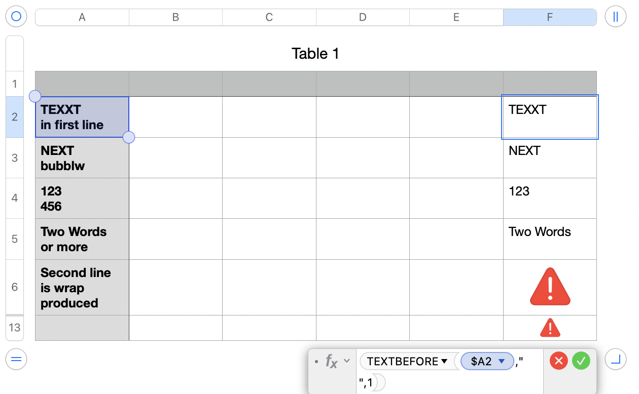Click the small warning icon in row 13
Screen dimensions: 639x394
(550, 328)
